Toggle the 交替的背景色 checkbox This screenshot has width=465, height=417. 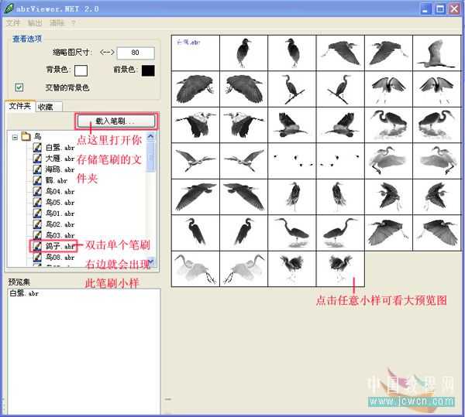coord(19,87)
